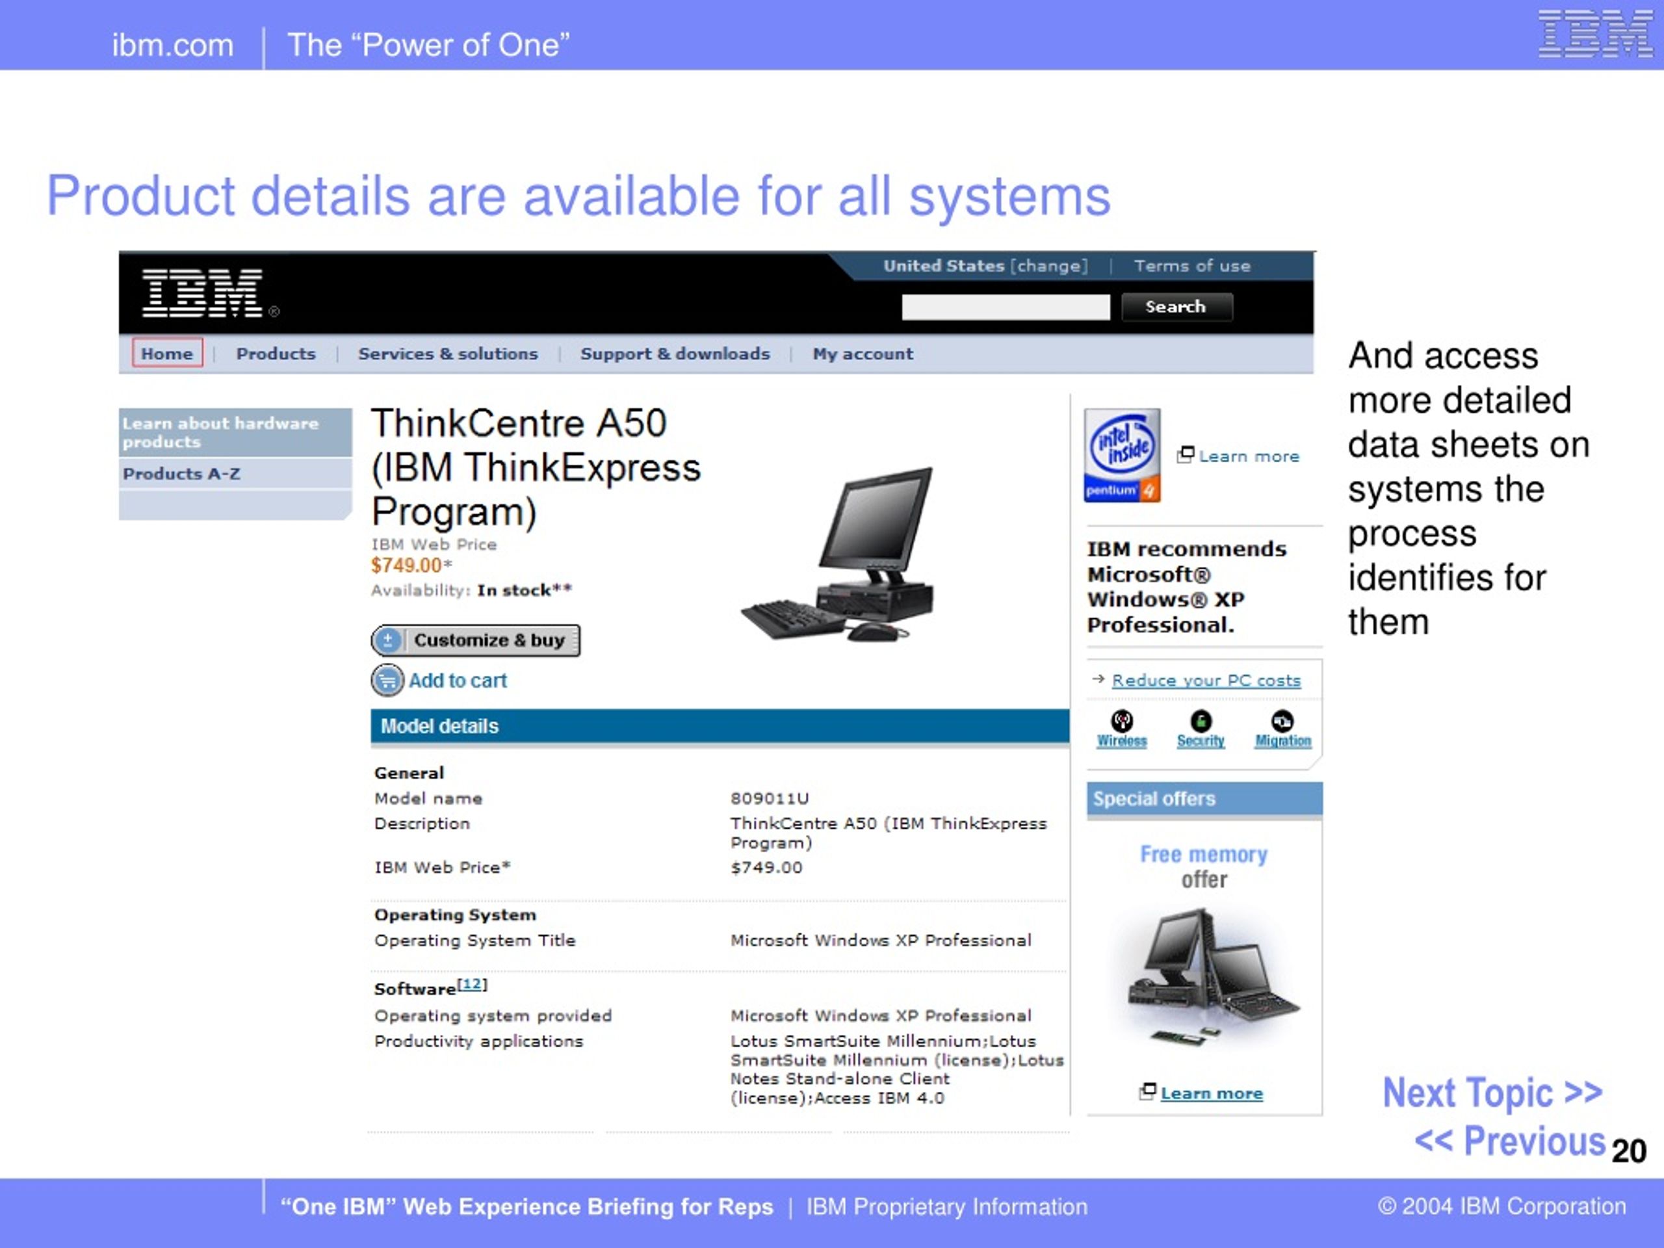Click the Migration icon
The height and width of the screenshot is (1248, 1664).
click(1282, 721)
